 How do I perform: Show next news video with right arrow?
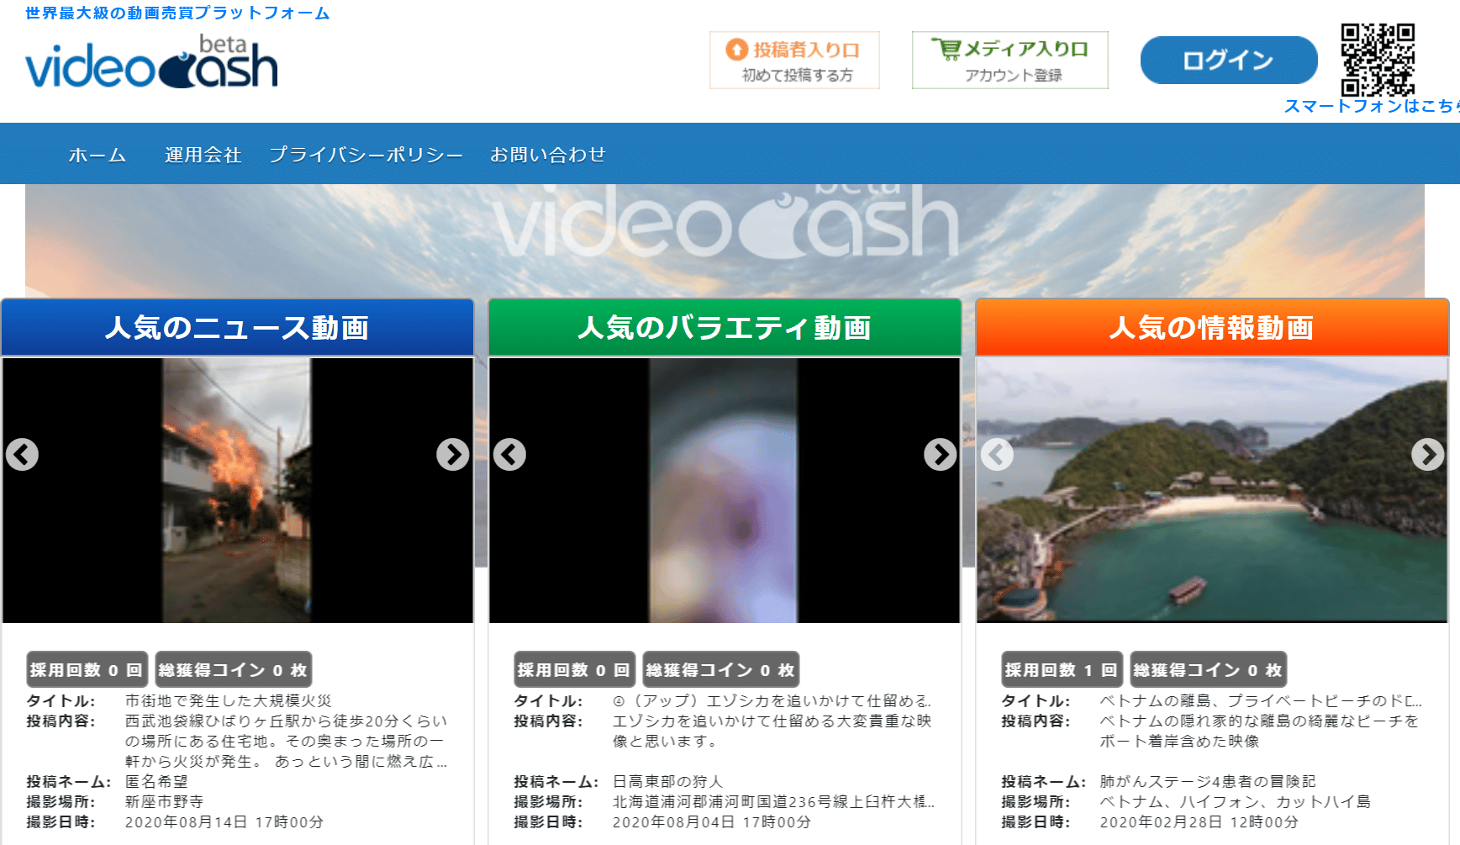click(x=453, y=455)
